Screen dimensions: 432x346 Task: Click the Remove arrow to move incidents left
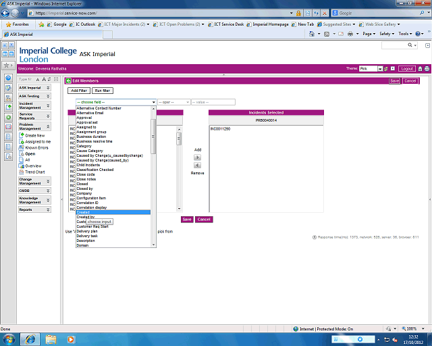tap(197, 166)
